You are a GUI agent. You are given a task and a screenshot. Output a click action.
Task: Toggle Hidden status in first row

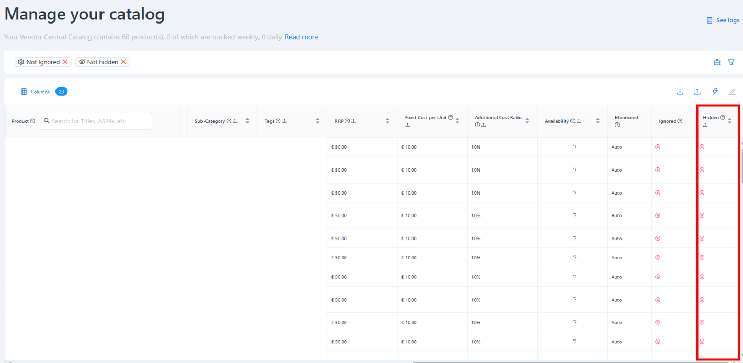(x=702, y=147)
